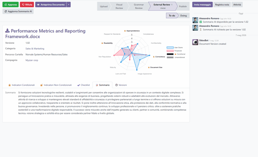The width and height of the screenshot is (258, 157).
Task: Open the Anteprima Documento dropdown arrow
Action: tap(69, 5)
